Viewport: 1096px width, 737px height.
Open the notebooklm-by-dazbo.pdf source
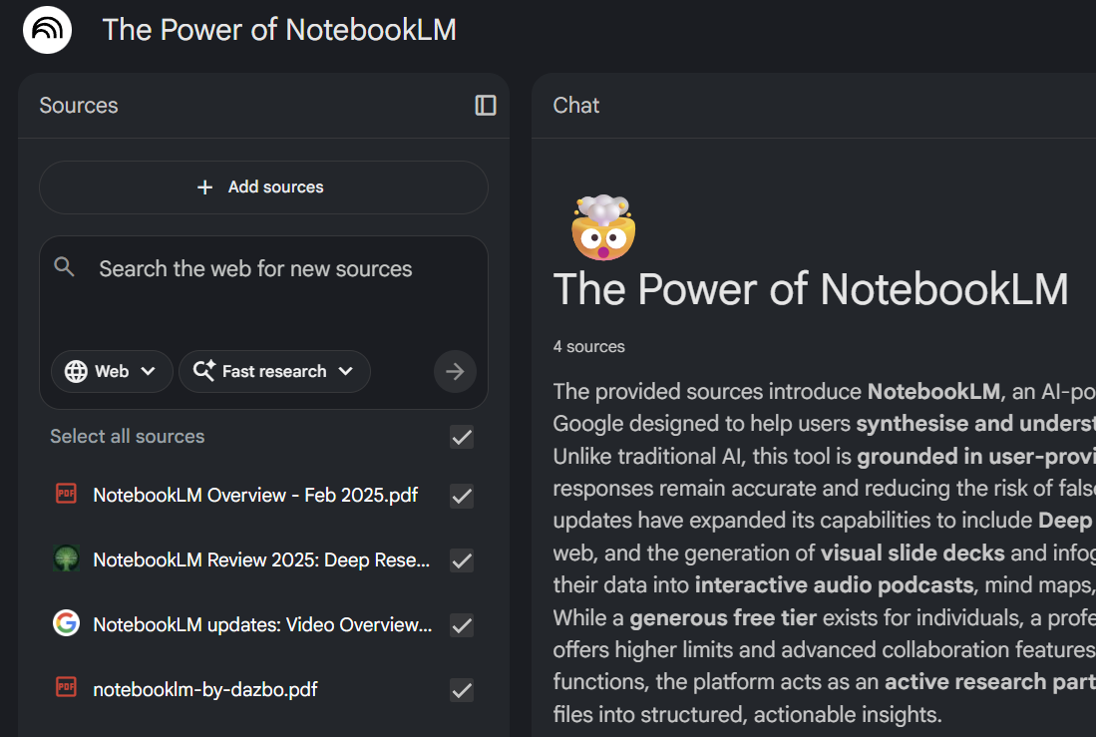(204, 689)
